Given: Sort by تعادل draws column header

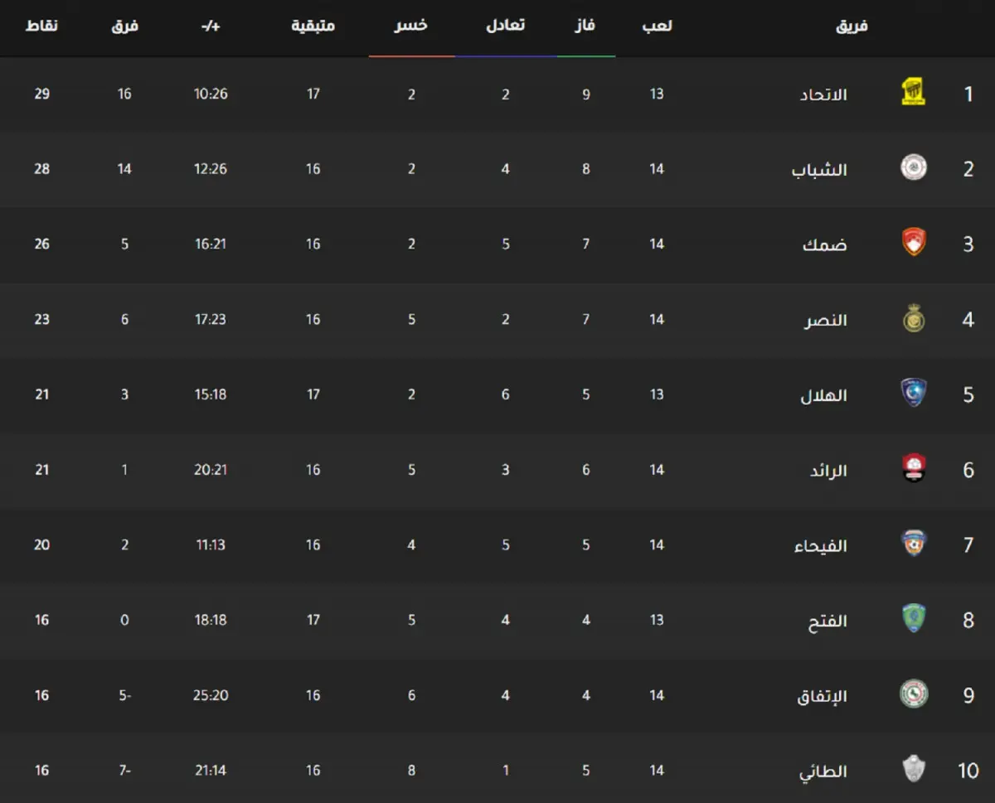Looking at the screenshot, I should pyautogui.click(x=505, y=26).
